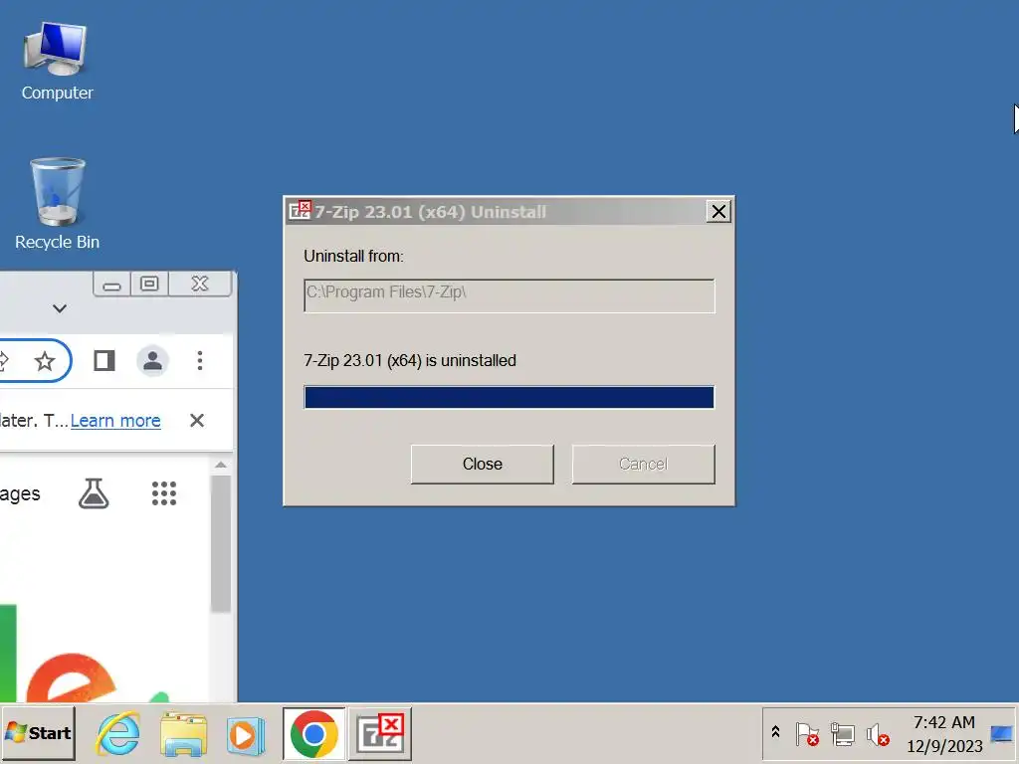Switch to Chrome in taskbar
This screenshot has height=764, width=1019.
click(x=313, y=734)
